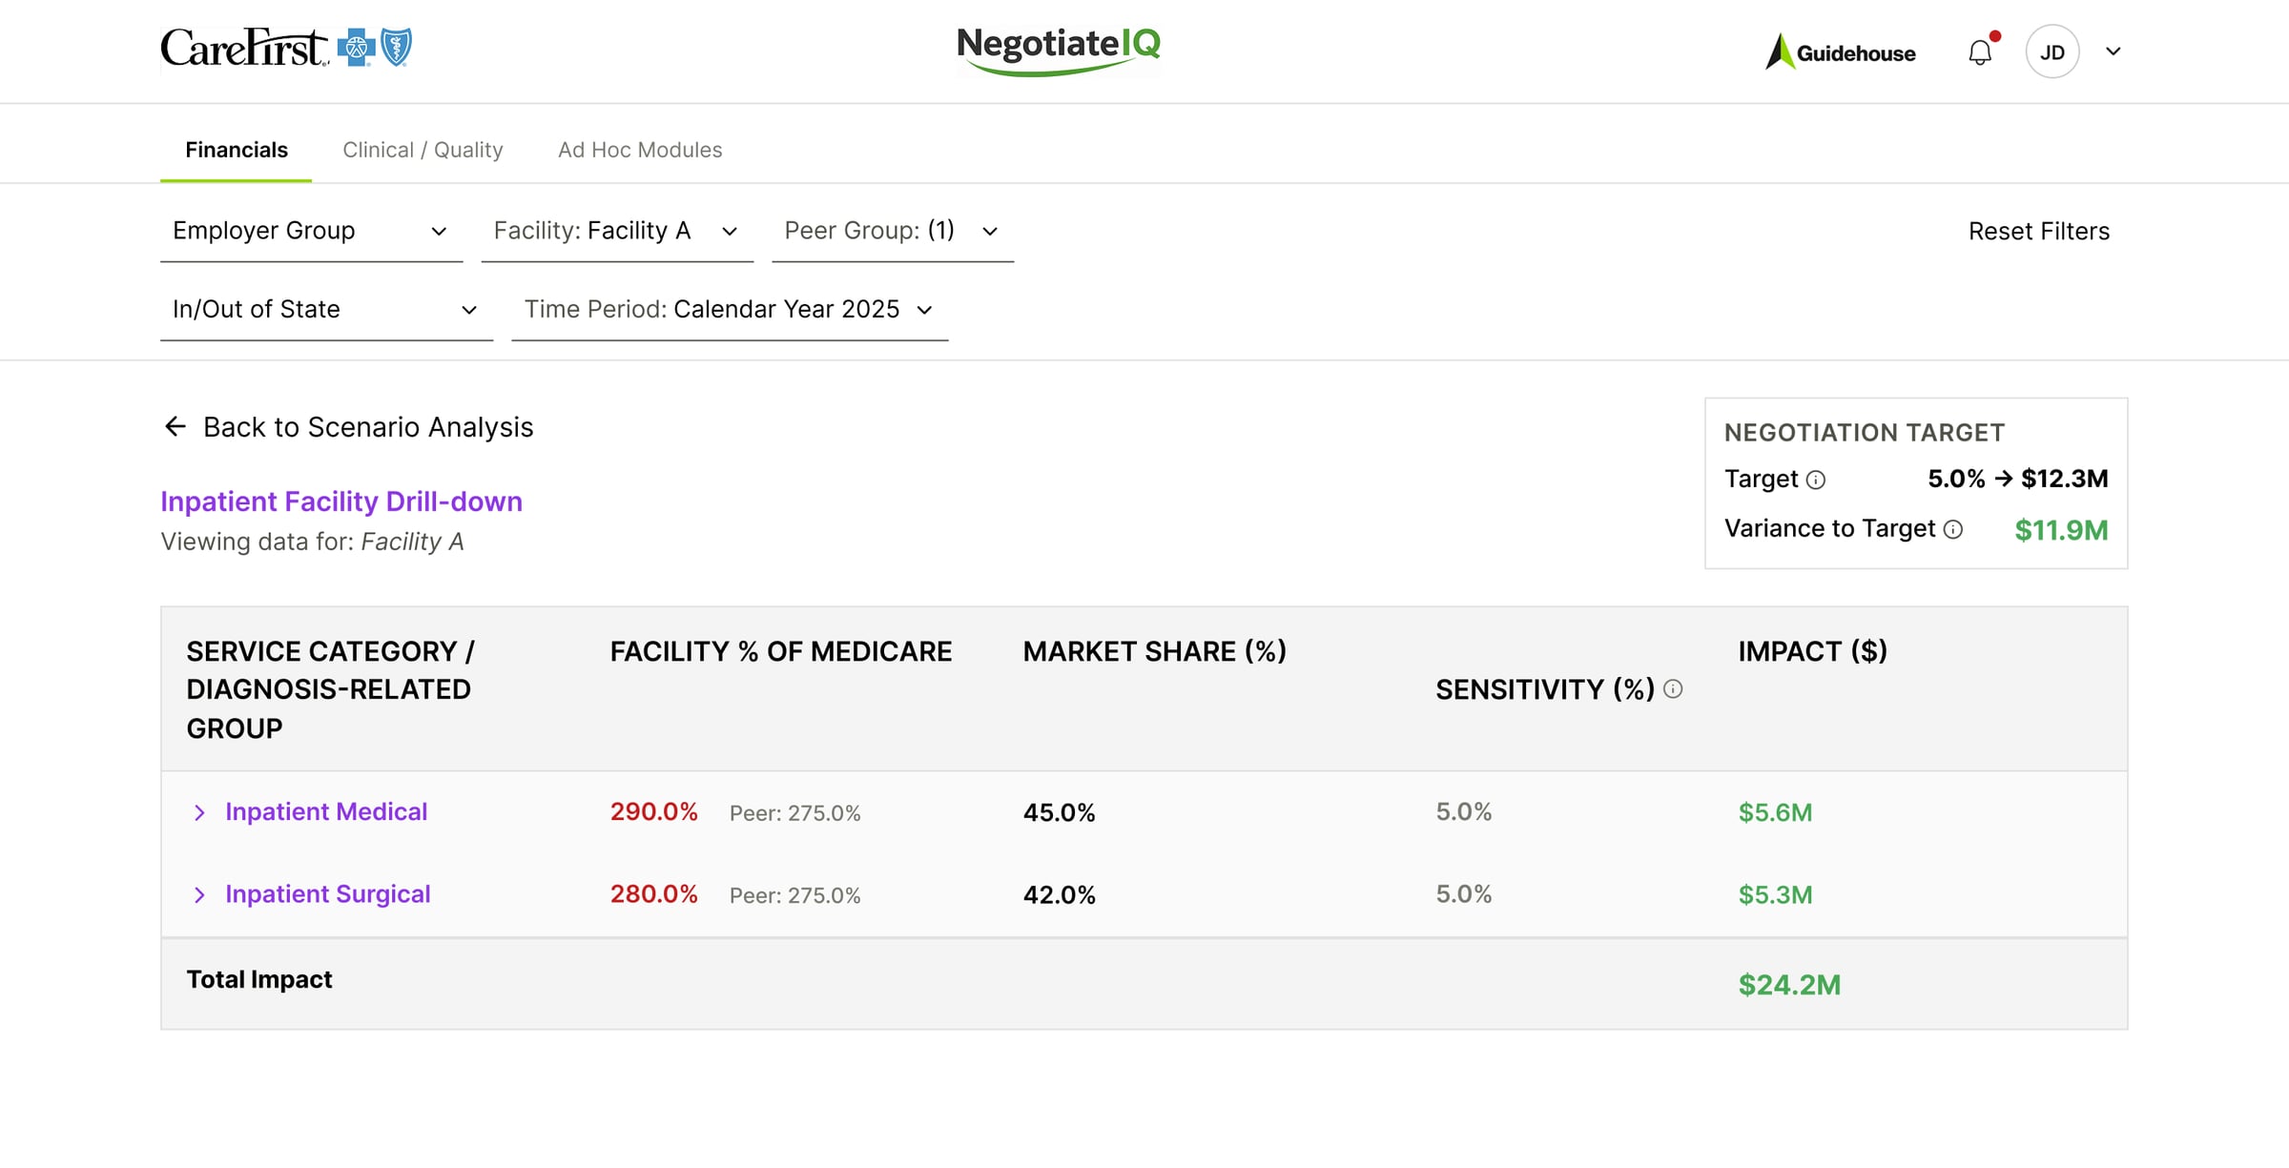Click the back arrow beside Scenario Analysis
The image size is (2289, 1168).
point(175,426)
